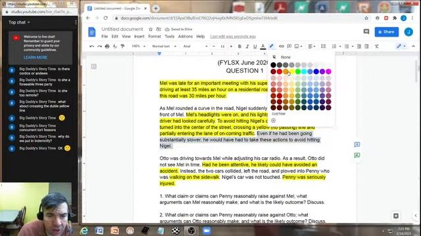Toggle Bold formatting
Image resolution: width=421 pixels, height=236 pixels.
(x=239, y=47)
